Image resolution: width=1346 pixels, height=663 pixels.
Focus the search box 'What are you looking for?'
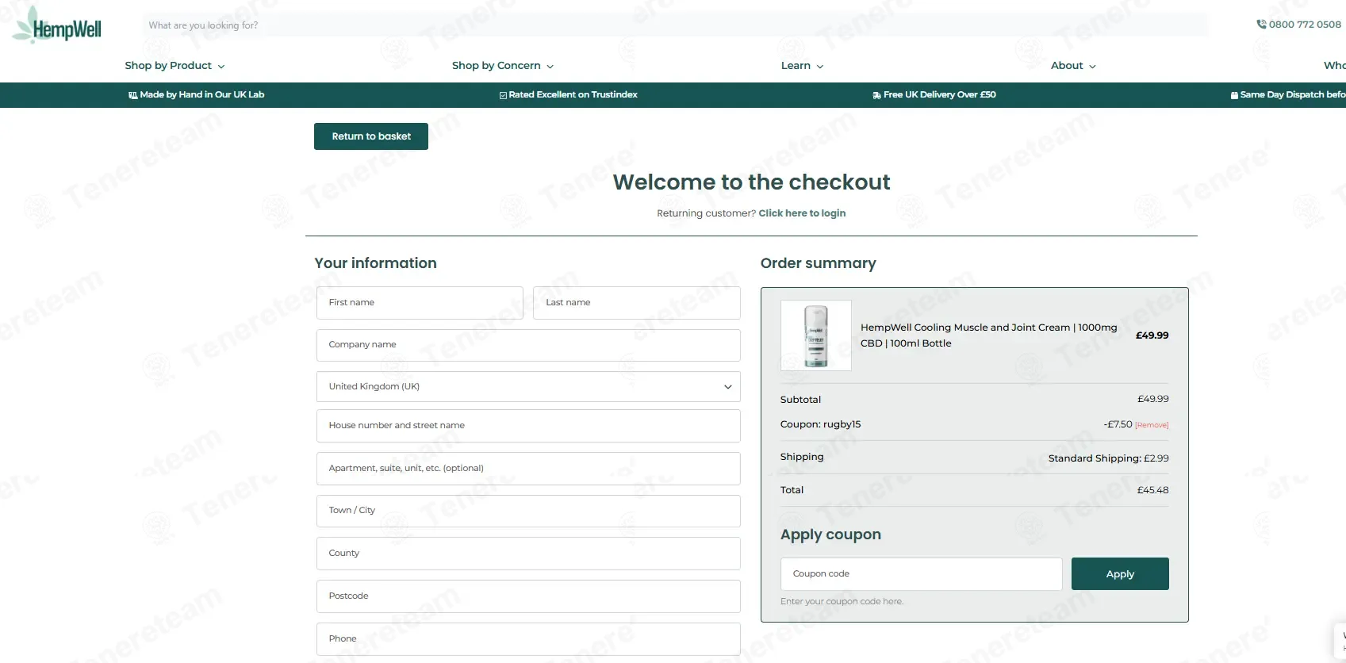click(675, 25)
